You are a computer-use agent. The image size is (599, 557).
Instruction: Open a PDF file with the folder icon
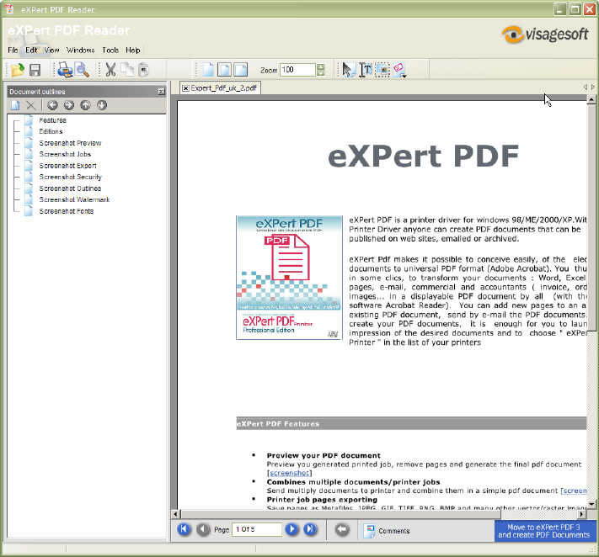(x=17, y=70)
